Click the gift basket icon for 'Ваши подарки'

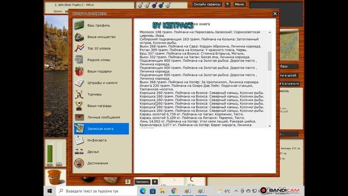coord(79,71)
